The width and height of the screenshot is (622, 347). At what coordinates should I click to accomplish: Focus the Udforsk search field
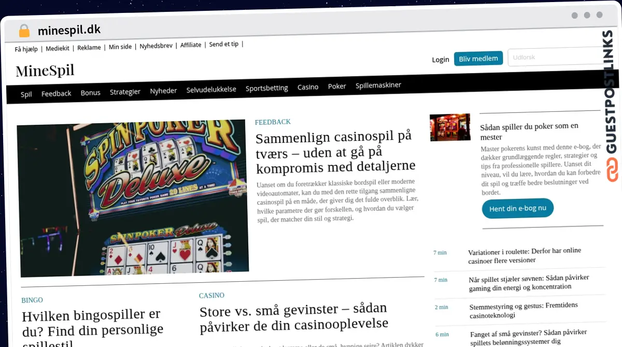[x=557, y=57]
